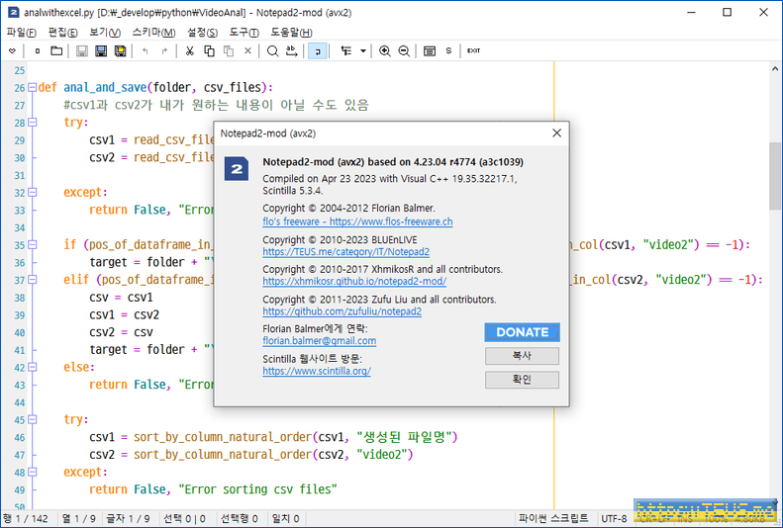This screenshot has width=783, height=528.
Task: Open the 편집(E) menu
Action: tap(63, 33)
